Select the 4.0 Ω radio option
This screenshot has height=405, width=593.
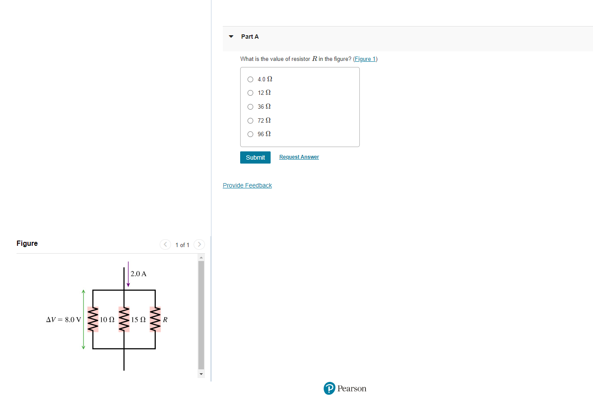[250, 79]
